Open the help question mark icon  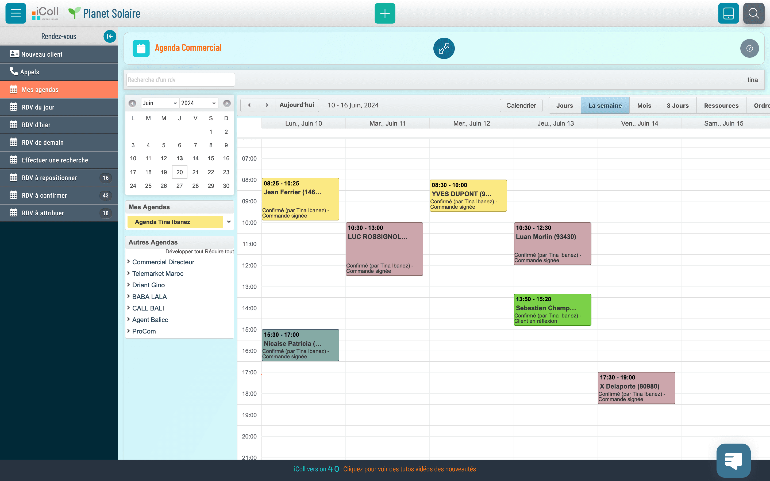(x=749, y=48)
